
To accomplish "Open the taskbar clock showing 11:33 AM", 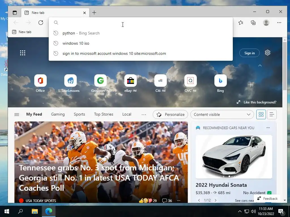I will point(266,211).
